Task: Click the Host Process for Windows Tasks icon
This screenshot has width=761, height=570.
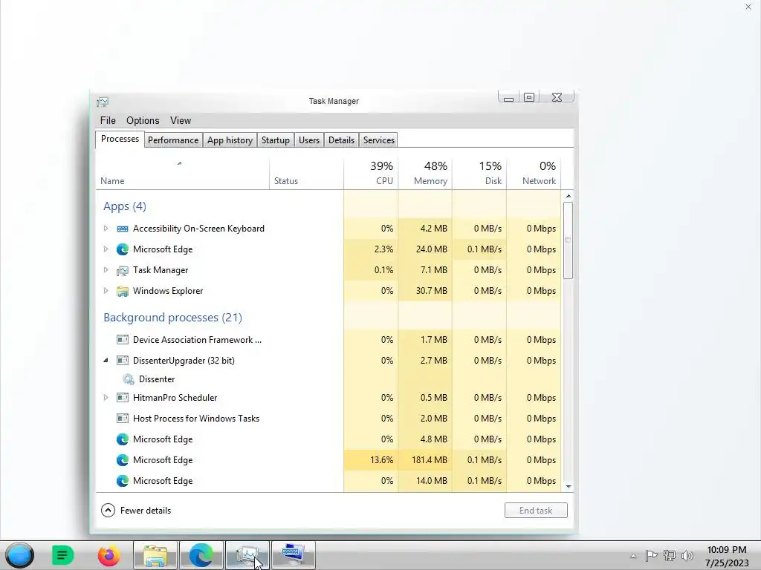Action: click(x=123, y=419)
